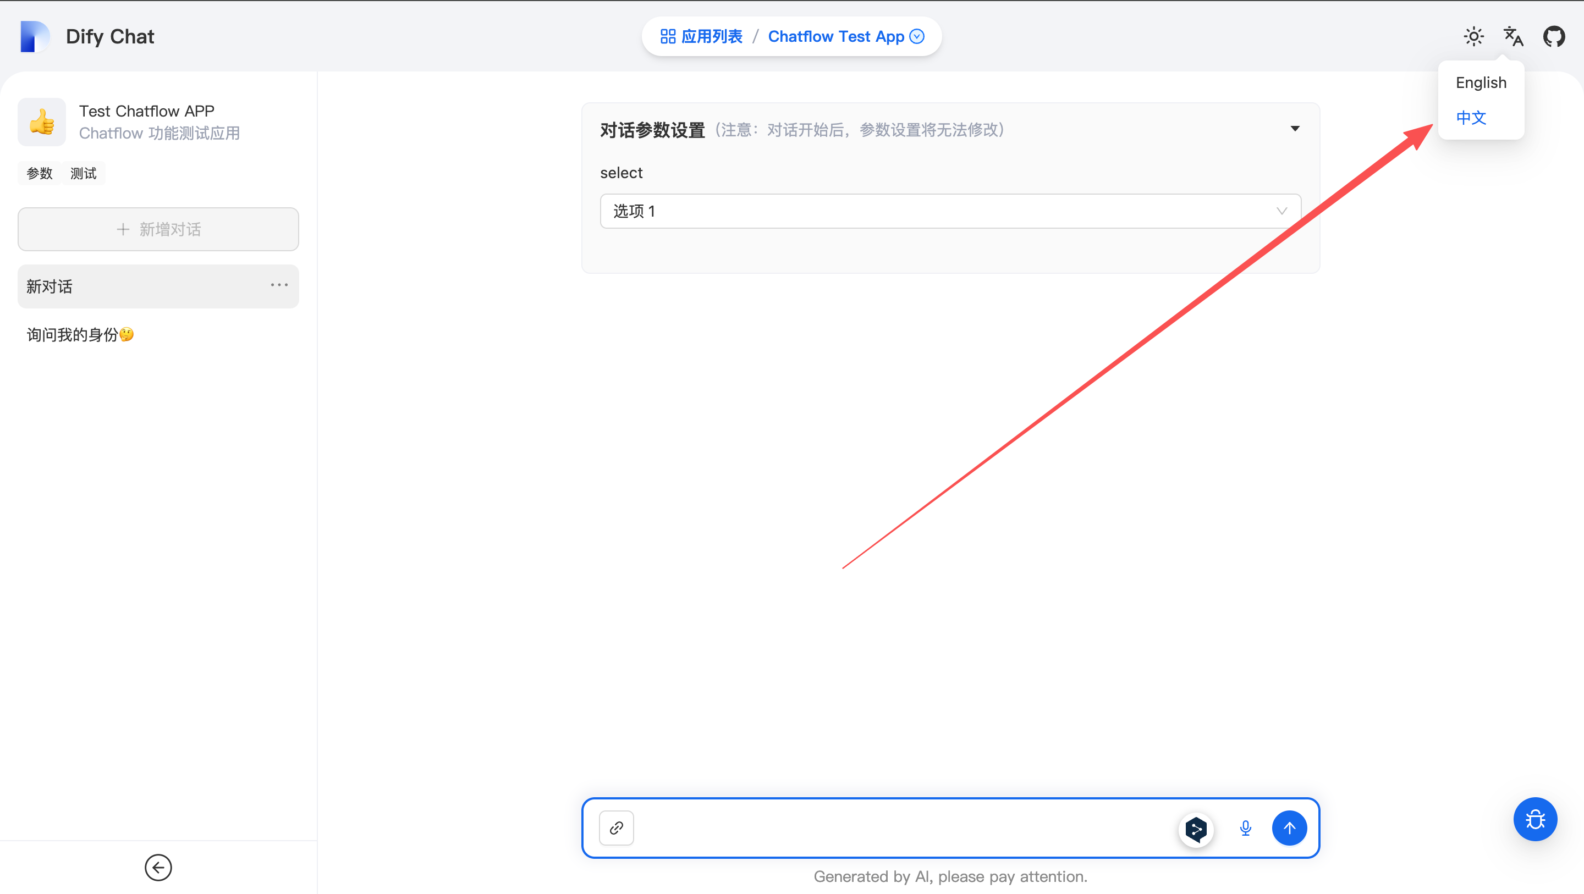Click the language translate icon
The width and height of the screenshot is (1584, 894).
[1513, 36]
